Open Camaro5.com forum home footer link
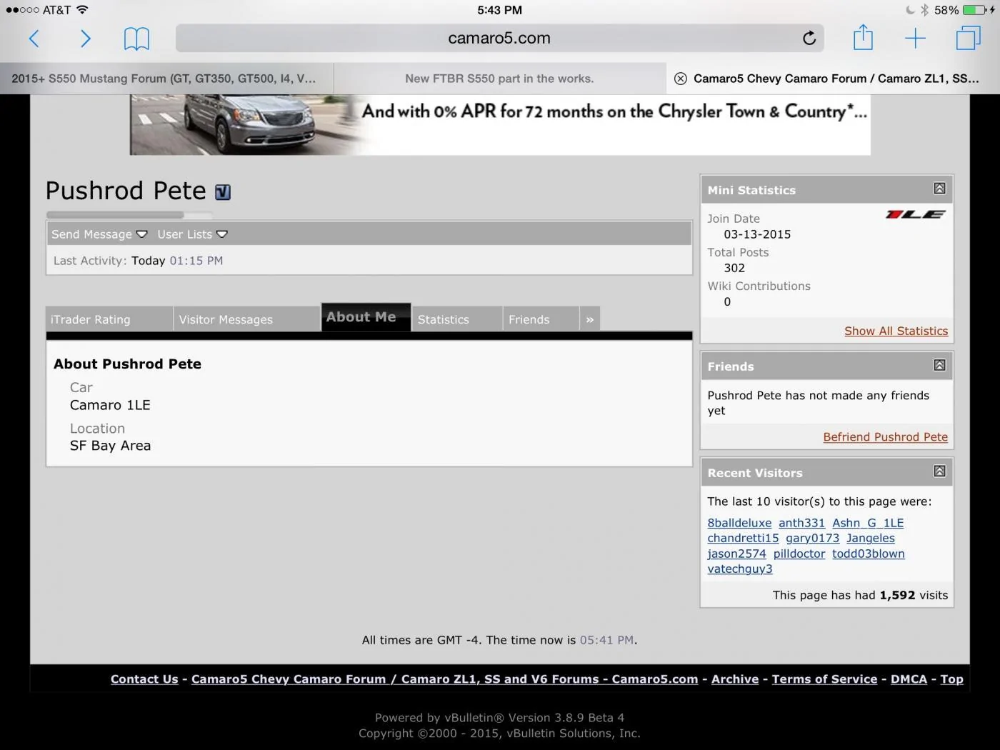 point(444,679)
